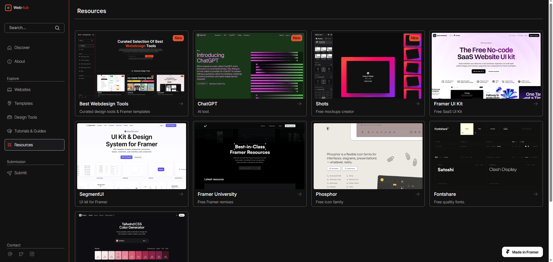Click the New badge on ChatGPT card
The width and height of the screenshot is (553, 262).
[297, 38]
